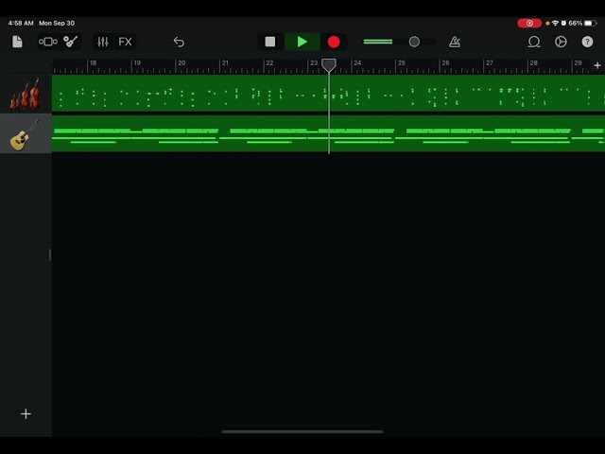Image resolution: width=605 pixels, height=454 pixels.
Task: Tap the playhead marker on ruler
Action: [x=329, y=65]
